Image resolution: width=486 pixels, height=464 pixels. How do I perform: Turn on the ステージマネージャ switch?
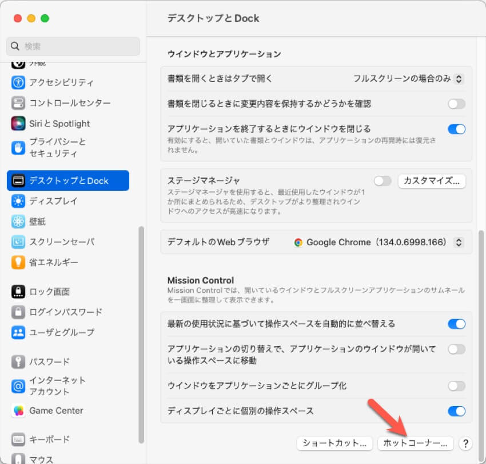tap(383, 181)
